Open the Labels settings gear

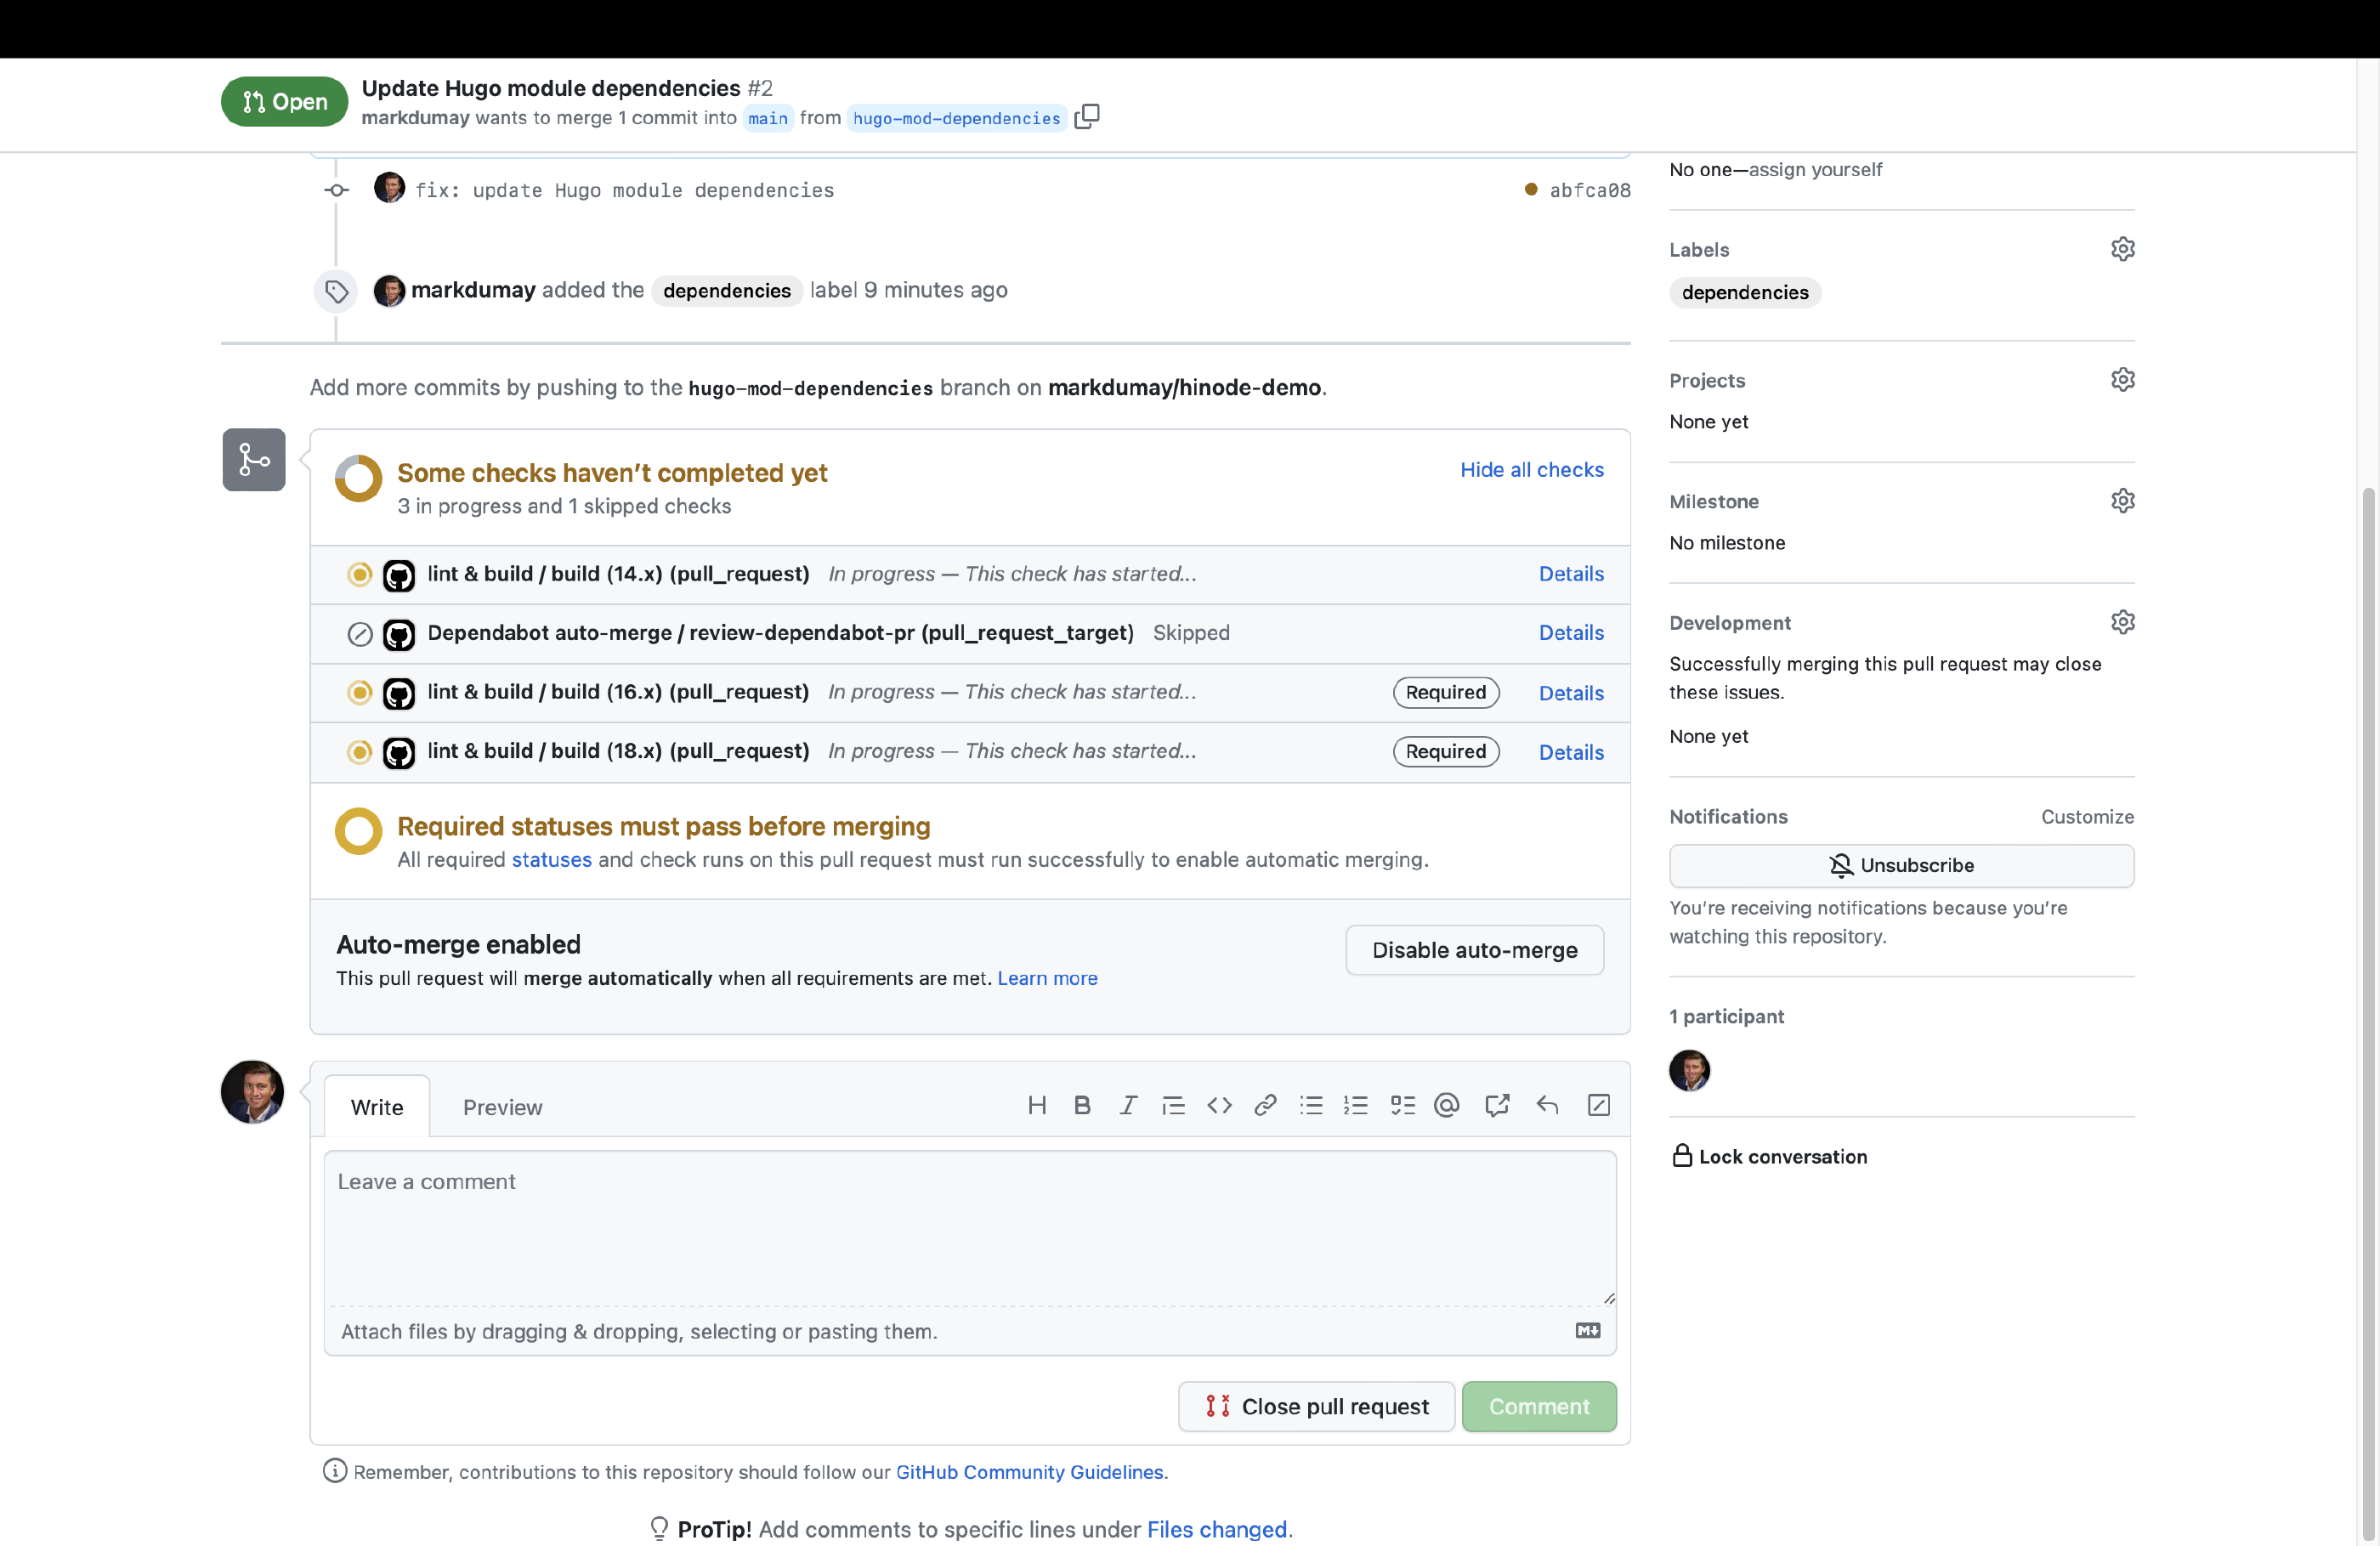coord(2122,249)
